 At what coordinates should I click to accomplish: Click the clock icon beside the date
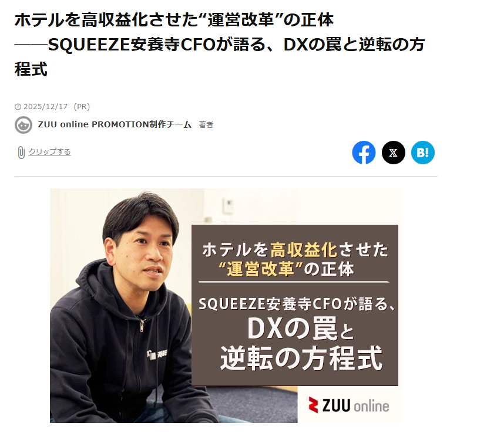(x=18, y=107)
